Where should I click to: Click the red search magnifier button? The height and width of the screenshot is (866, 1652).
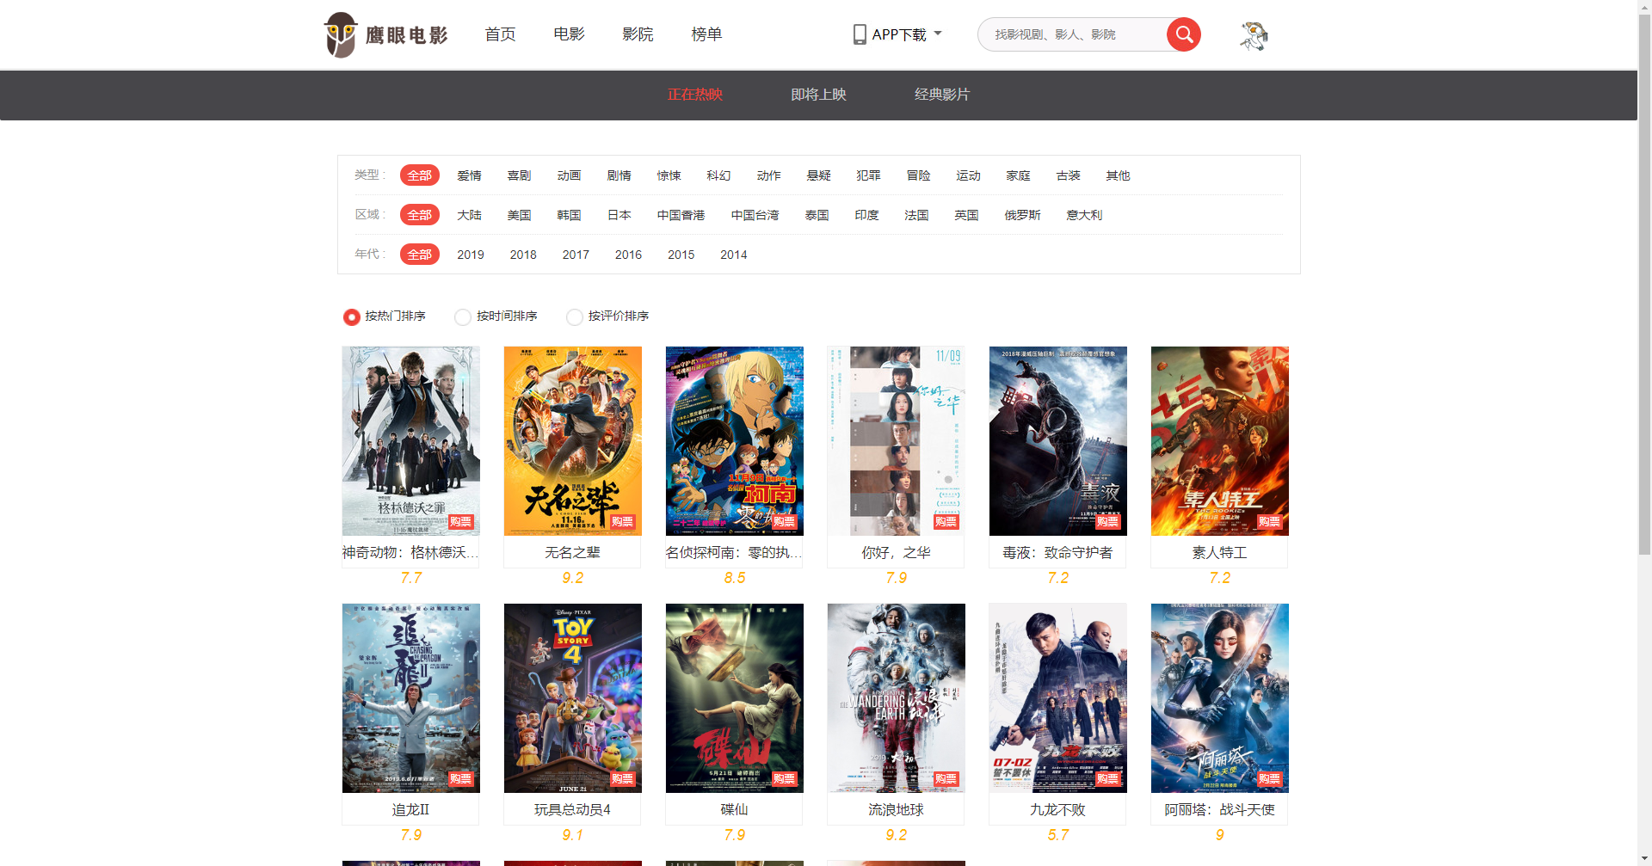point(1184,34)
